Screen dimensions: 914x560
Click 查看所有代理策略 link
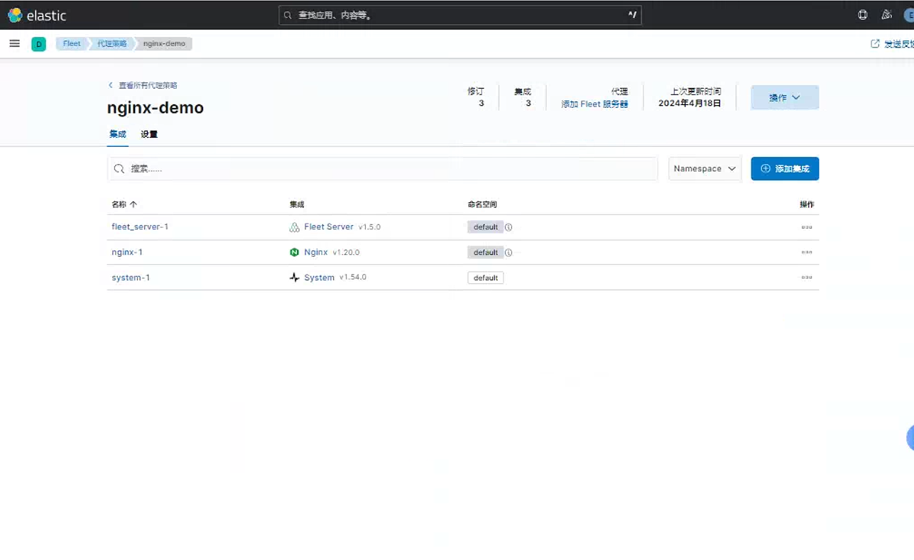pos(148,85)
